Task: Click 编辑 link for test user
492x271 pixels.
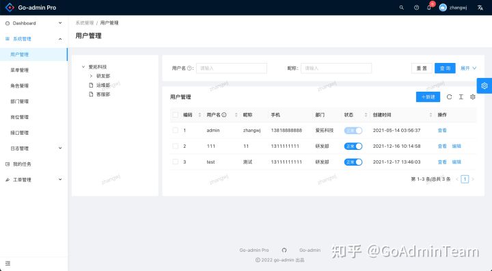Action: [456, 162]
